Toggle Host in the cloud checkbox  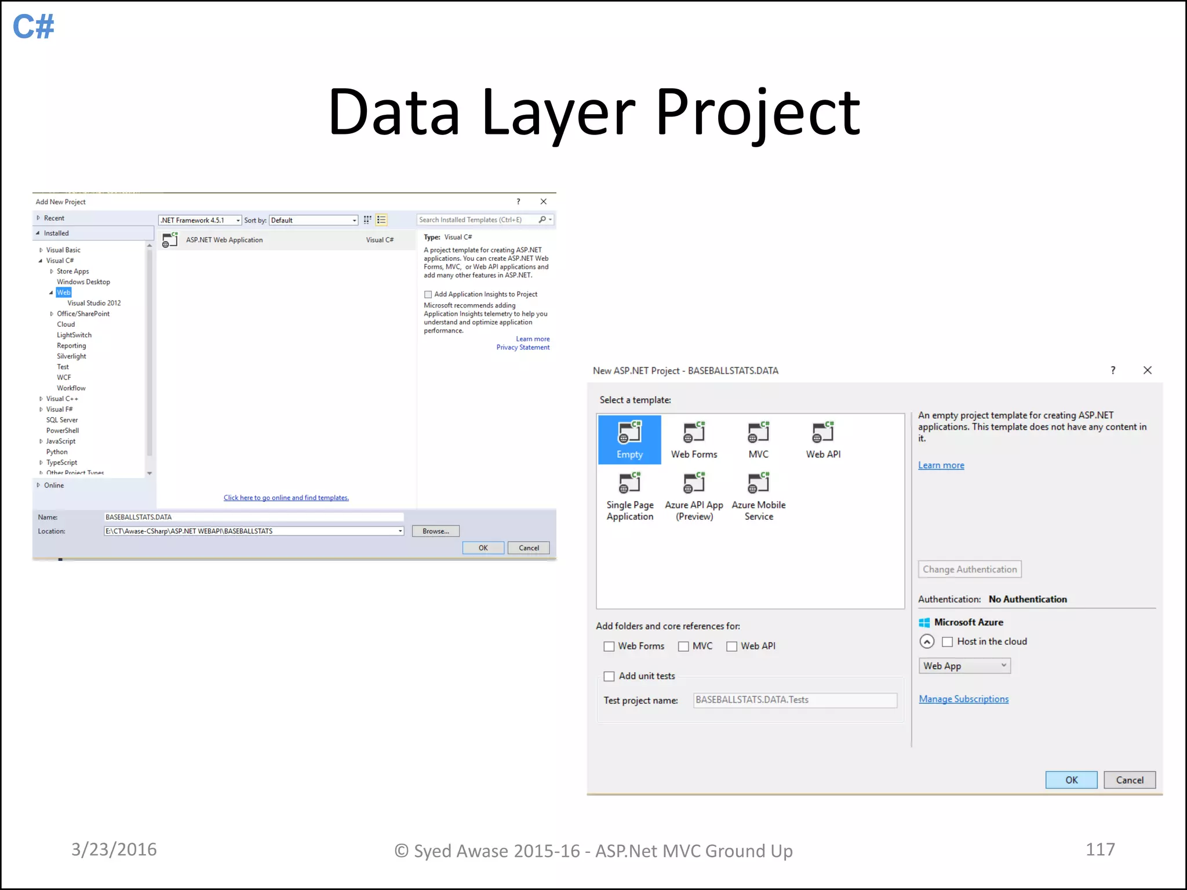pos(947,641)
